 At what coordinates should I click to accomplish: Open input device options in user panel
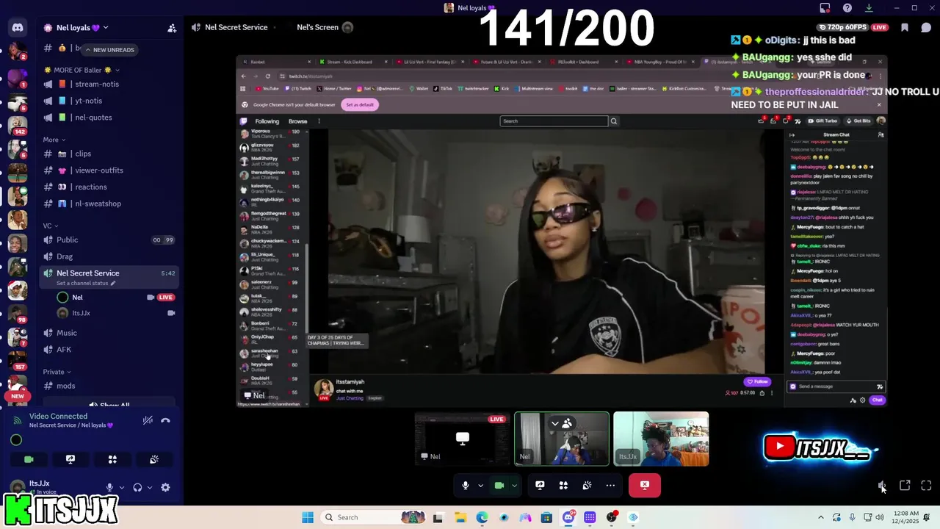point(122,487)
